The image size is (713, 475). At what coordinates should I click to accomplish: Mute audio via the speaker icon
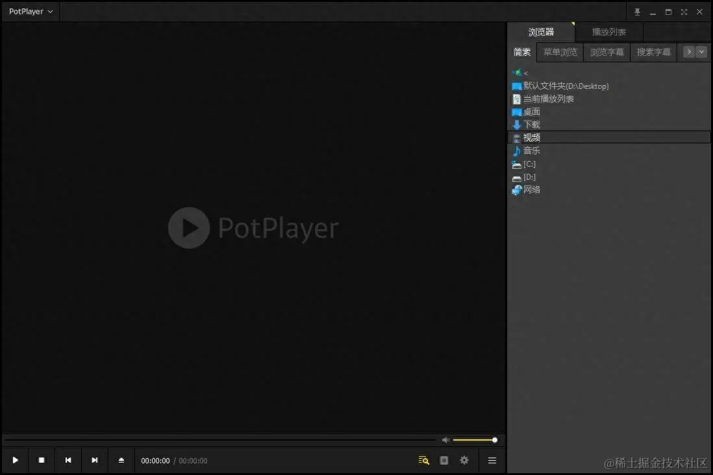pyautogui.click(x=445, y=440)
